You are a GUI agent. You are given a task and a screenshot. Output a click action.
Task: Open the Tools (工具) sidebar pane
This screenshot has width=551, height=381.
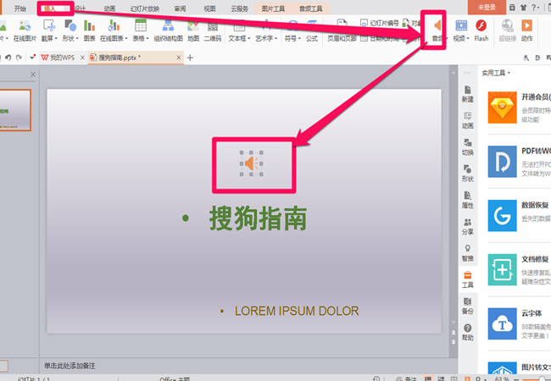[x=467, y=279]
